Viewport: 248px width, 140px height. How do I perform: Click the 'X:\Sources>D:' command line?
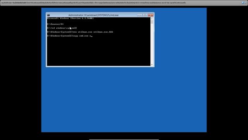pyautogui.click(x=55, y=24)
